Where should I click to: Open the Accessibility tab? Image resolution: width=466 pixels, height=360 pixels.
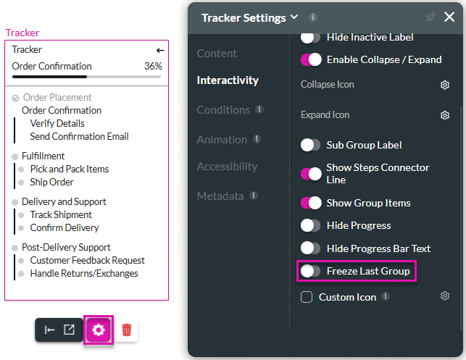tap(227, 167)
